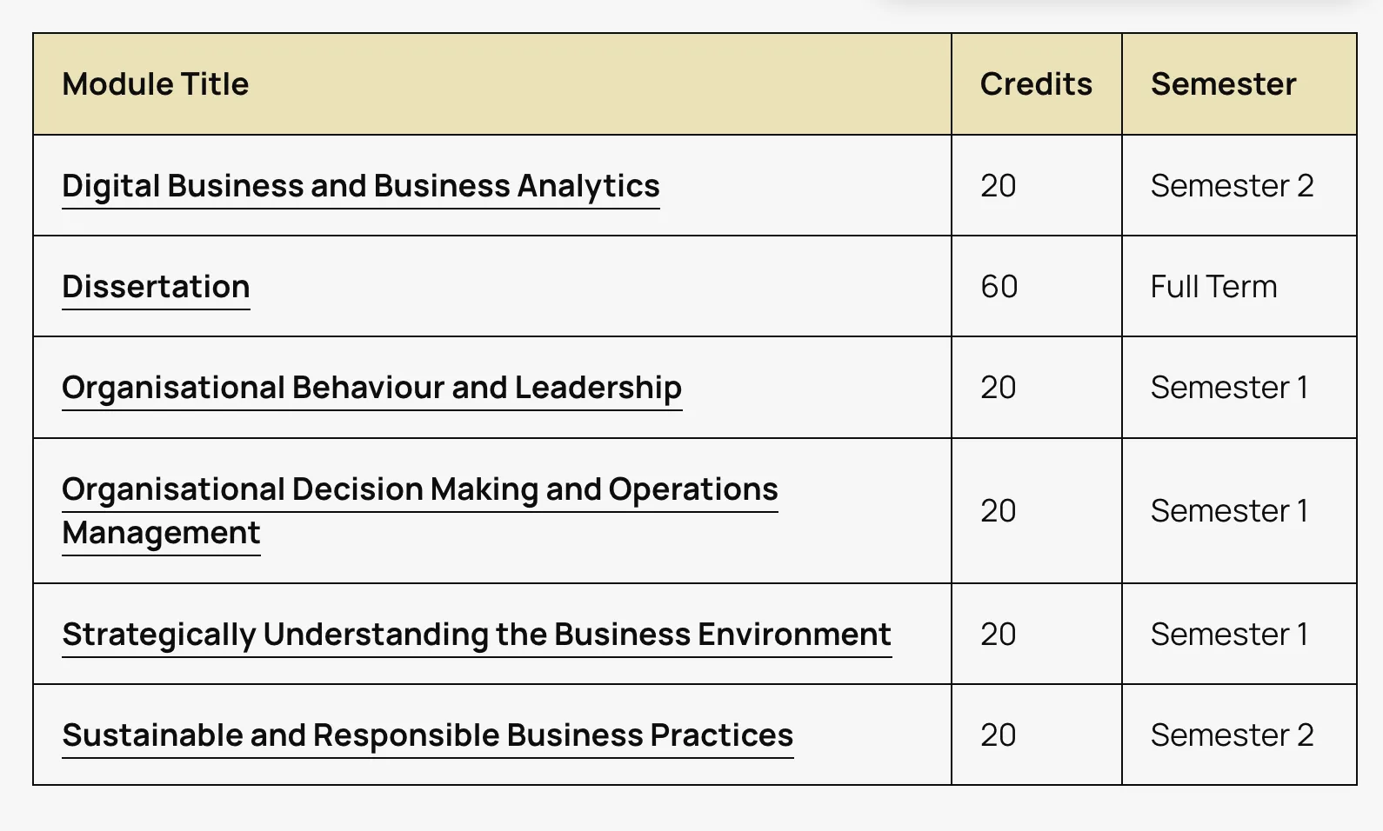Click credits value in Organisational Decision Making row
The image size is (1383, 831).
[998, 511]
